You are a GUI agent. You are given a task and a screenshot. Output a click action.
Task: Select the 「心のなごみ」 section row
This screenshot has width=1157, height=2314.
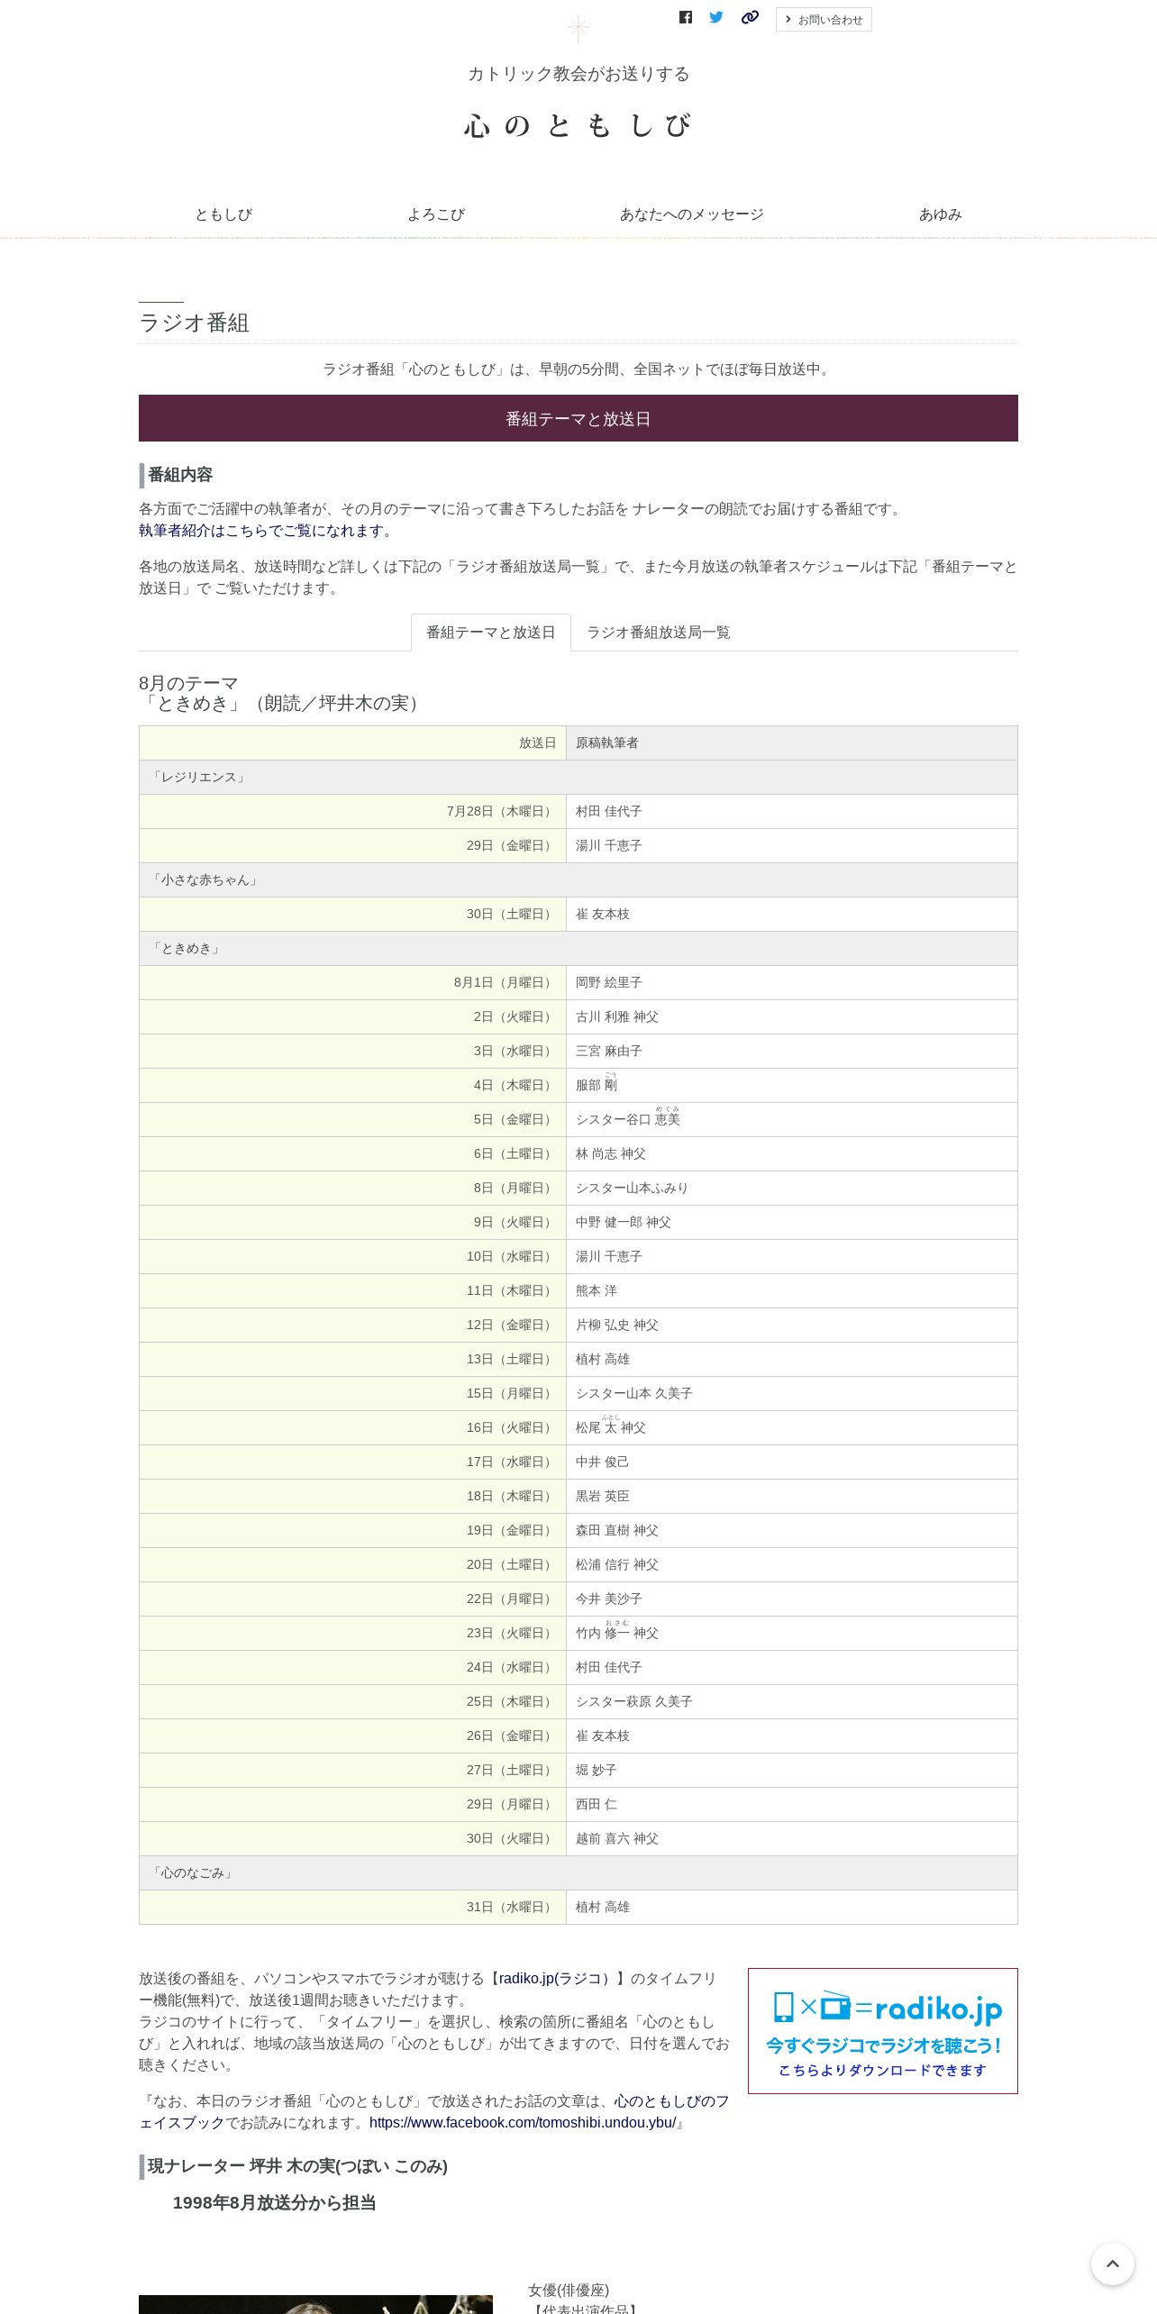578,1873
